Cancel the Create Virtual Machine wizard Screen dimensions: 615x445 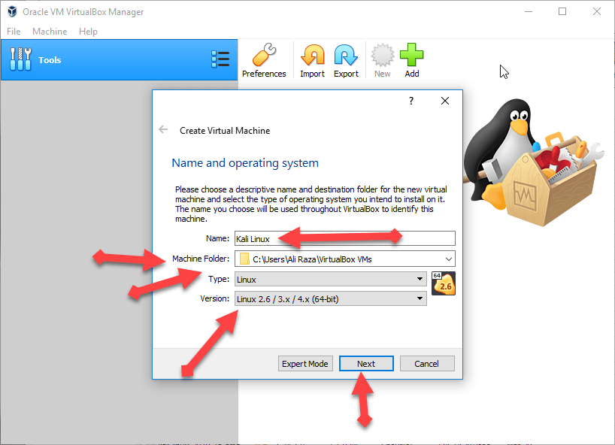[x=426, y=364]
